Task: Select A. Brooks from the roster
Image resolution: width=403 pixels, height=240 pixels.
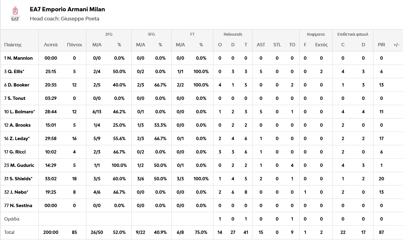Action: coord(17,125)
